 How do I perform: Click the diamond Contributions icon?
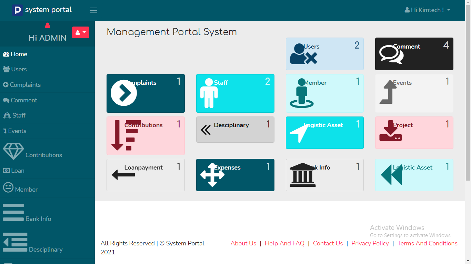pyautogui.click(x=13, y=151)
